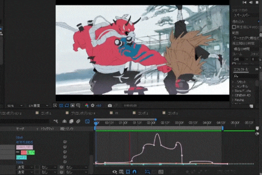262x175 pixels.
Task: Click the effects search field
Action: coord(245,76)
